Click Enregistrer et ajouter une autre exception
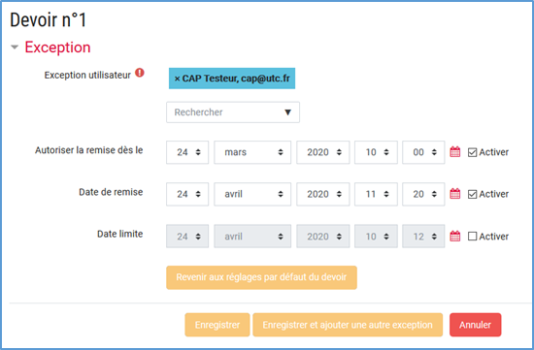 [x=348, y=325]
